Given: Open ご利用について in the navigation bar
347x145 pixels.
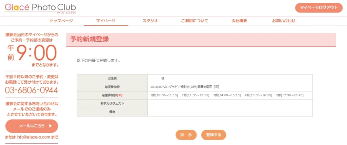Looking at the screenshot, I should pos(195,21).
